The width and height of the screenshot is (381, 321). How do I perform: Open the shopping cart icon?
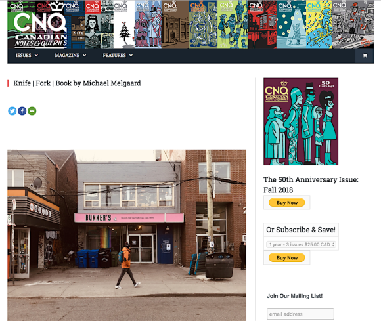365,56
